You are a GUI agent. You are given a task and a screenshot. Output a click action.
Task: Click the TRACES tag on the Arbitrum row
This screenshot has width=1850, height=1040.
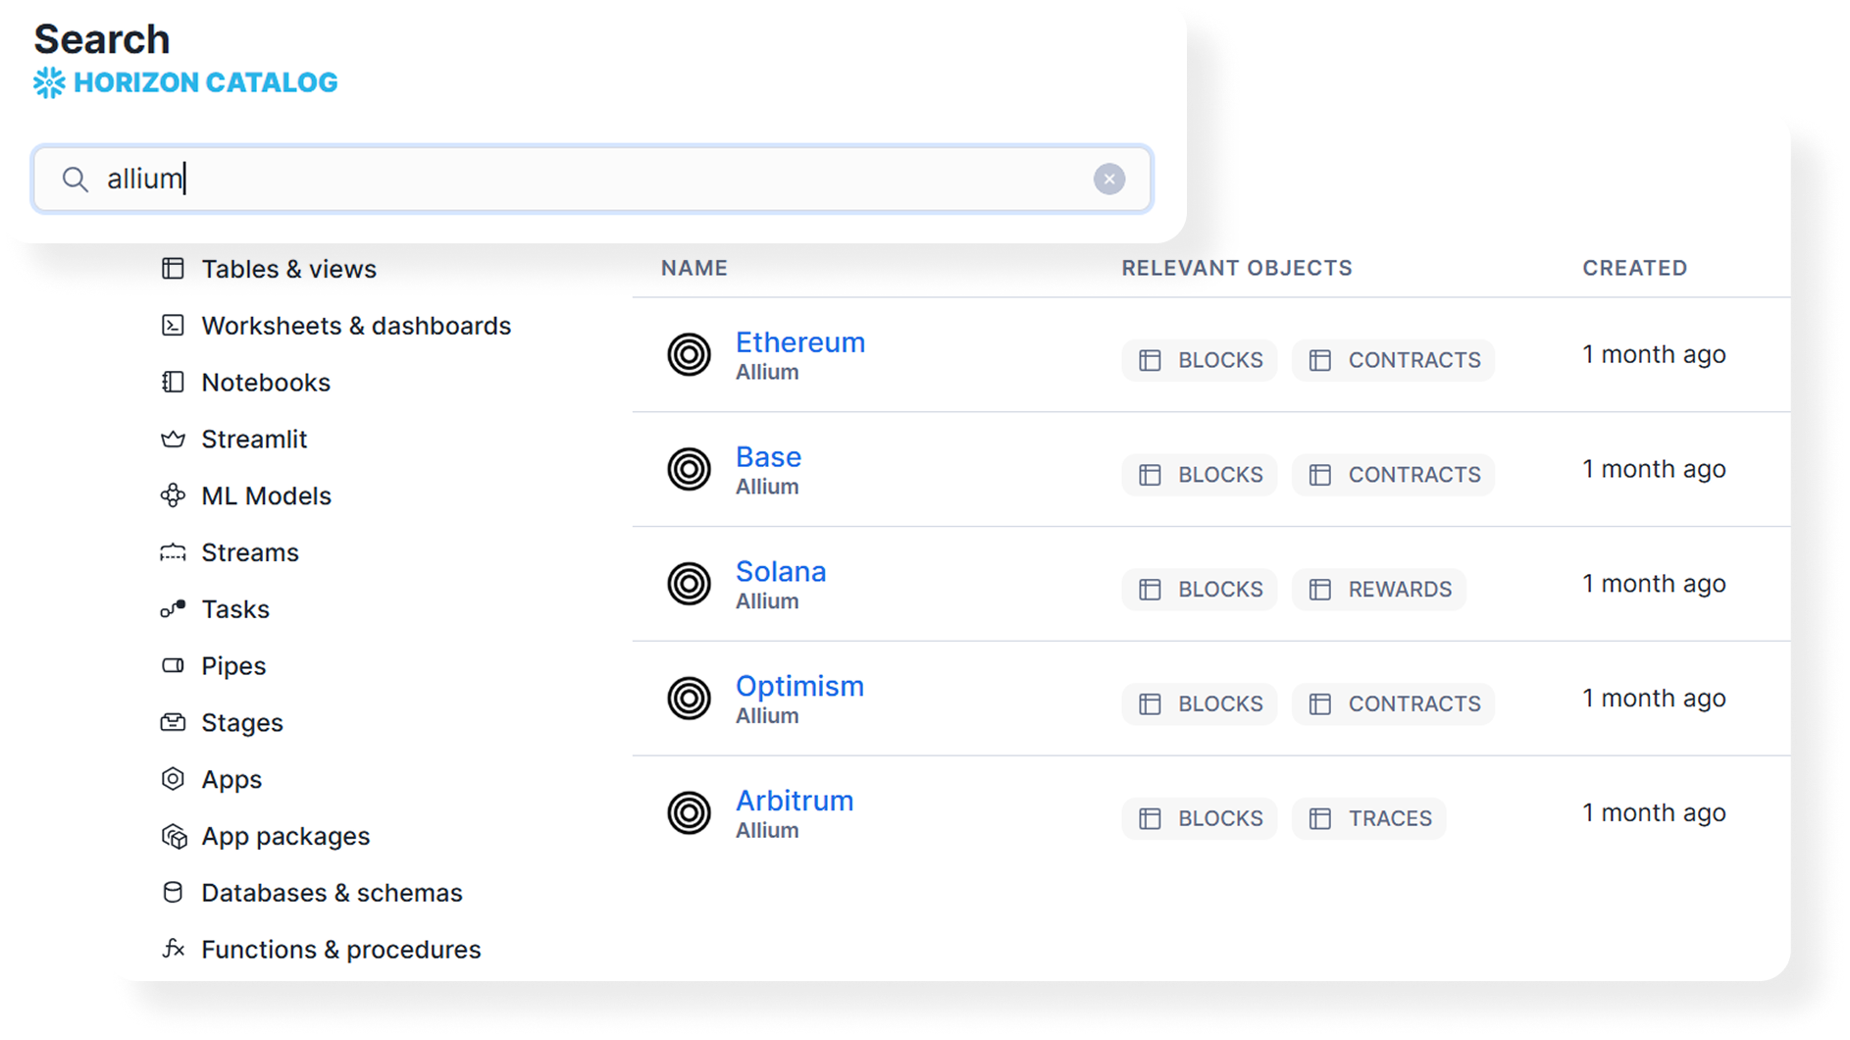(1369, 818)
